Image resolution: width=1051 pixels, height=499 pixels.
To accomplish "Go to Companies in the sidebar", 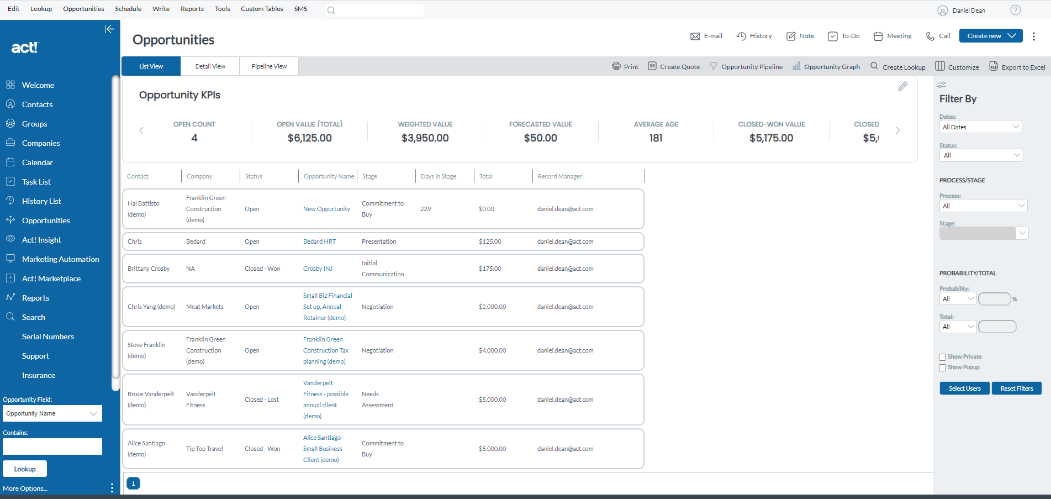I will (41, 143).
